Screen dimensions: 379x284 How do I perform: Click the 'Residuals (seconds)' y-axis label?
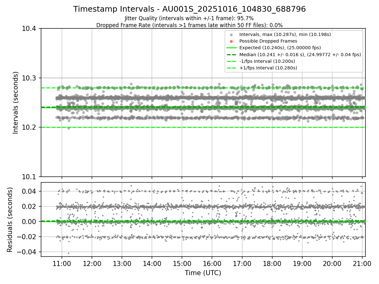pyautogui.click(x=10, y=220)
